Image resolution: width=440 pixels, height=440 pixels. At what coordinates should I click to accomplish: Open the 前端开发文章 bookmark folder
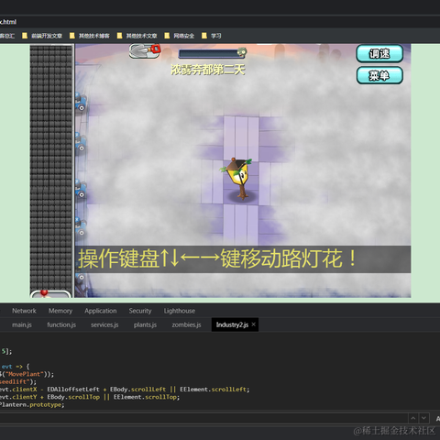42,36
